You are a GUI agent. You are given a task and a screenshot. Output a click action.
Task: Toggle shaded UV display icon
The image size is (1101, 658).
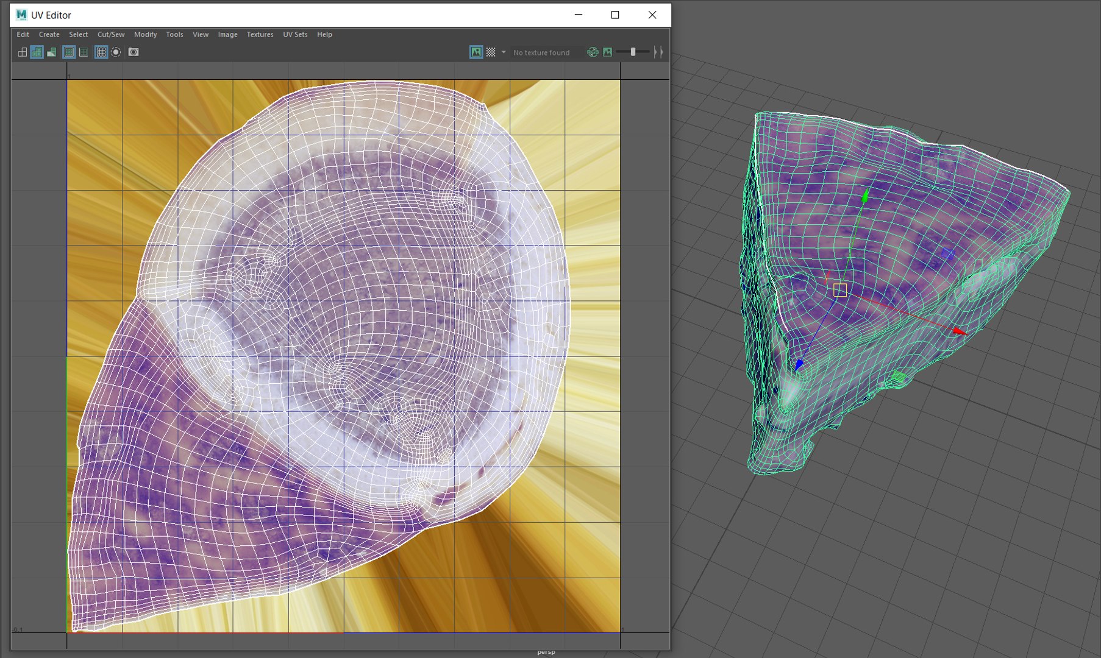[x=37, y=52]
